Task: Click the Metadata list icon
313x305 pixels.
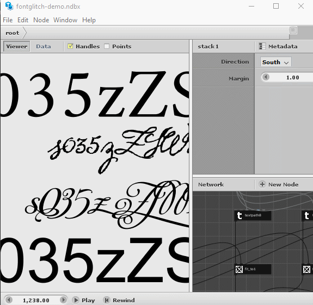Action: (x=262, y=46)
